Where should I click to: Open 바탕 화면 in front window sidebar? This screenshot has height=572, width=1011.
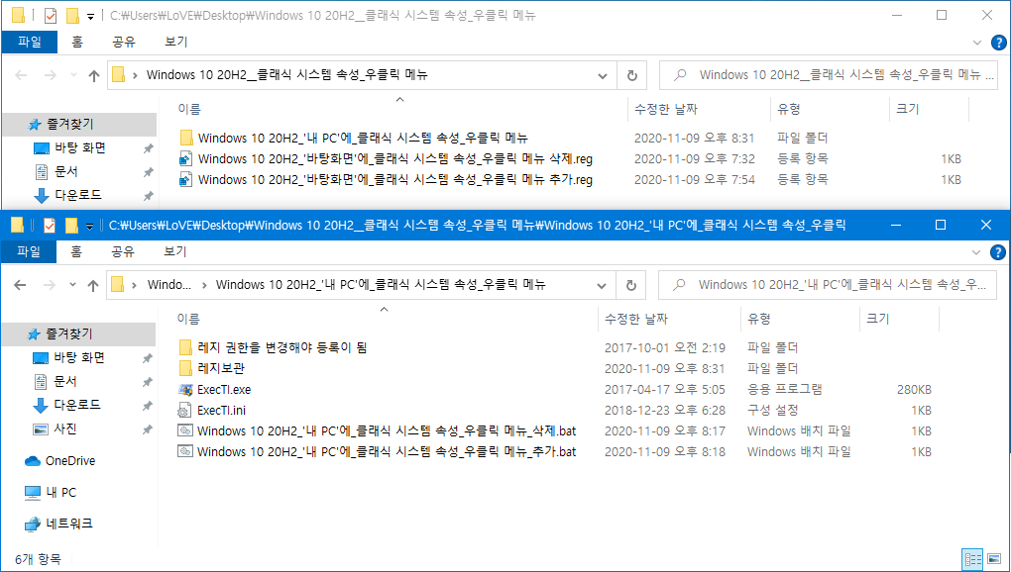pos(78,357)
